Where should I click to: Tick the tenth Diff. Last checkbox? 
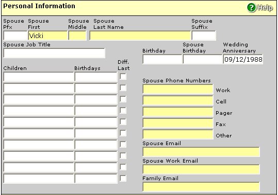[x=123, y=179]
